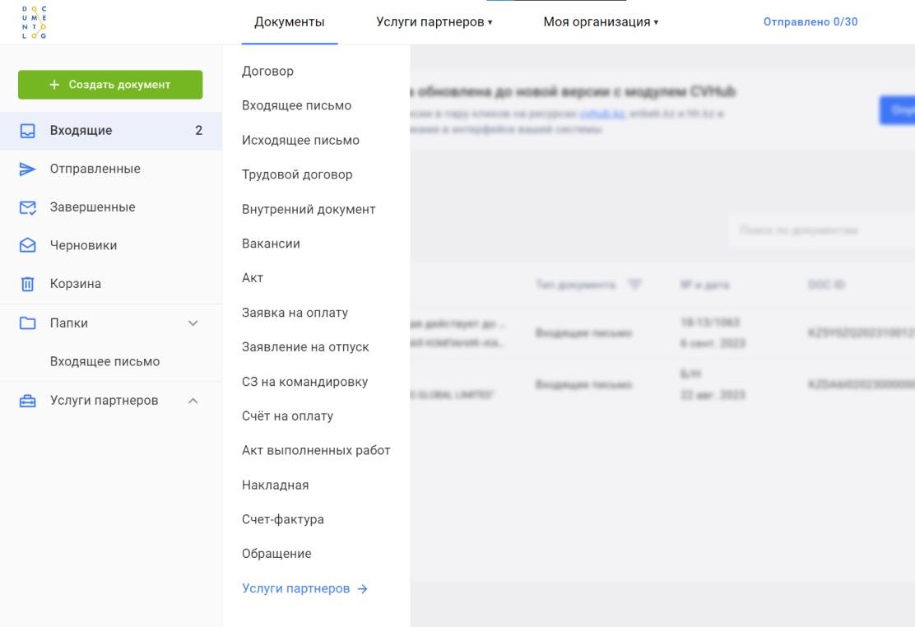Viewport: 915px width, 627px height.
Task: Click the Услуги партнеров briefcase icon
Action: click(x=28, y=402)
